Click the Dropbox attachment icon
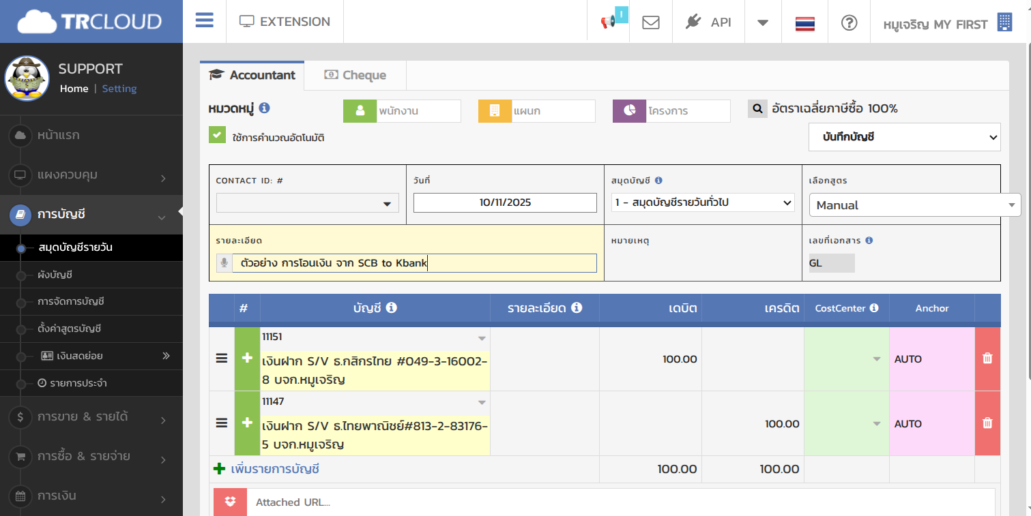The height and width of the screenshot is (516, 1031). [x=230, y=502]
